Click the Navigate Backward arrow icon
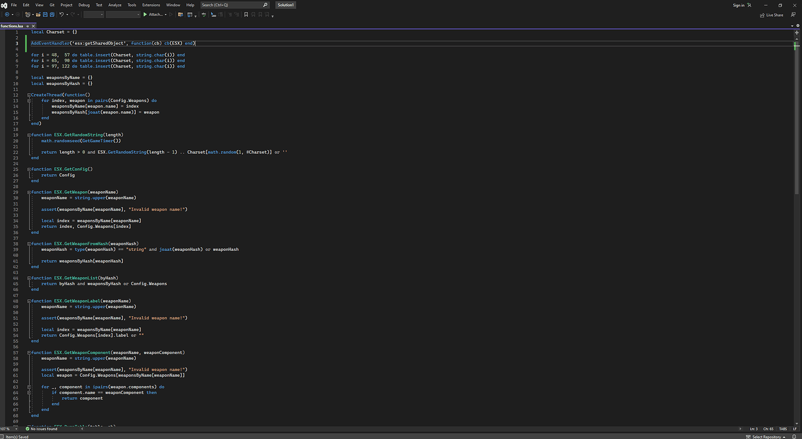802x439 pixels. pyautogui.click(x=8, y=15)
